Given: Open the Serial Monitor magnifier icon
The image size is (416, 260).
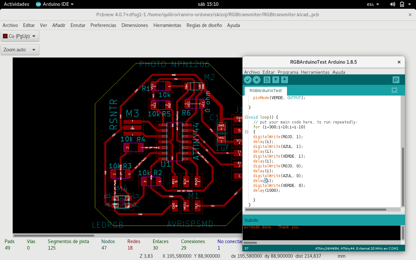Looking at the screenshot, I should coord(396,80).
